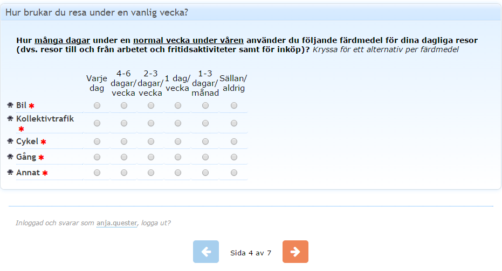Click the small icon beside Gång
This screenshot has height=271, width=502.
click(x=10, y=156)
